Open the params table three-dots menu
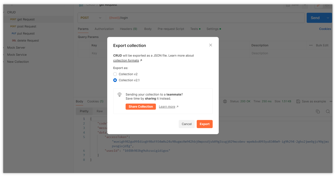 tap(311, 46)
